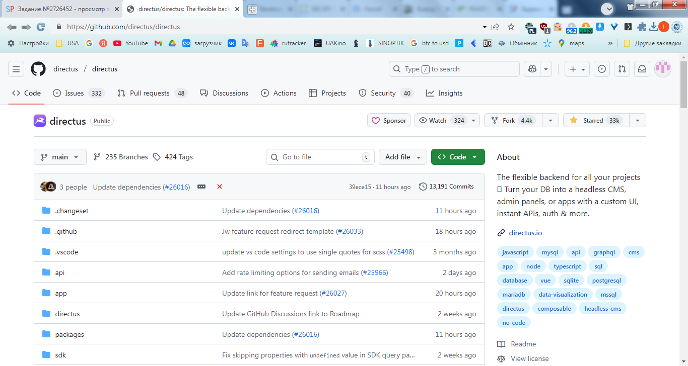Open the UAKino bookmark
The width and height of the screenshot is (688, 366).
(x=329, y=43)
